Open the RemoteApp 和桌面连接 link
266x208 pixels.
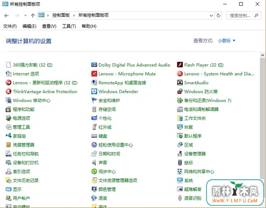point(122,83)
